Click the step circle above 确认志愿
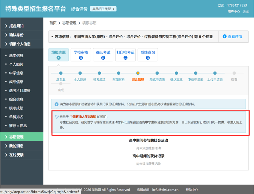This screenshot has width=254, height=194. (176, 73)
